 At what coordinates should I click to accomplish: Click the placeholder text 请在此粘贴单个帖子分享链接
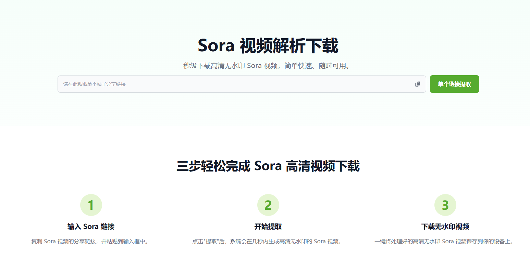[x=95, y=84]
